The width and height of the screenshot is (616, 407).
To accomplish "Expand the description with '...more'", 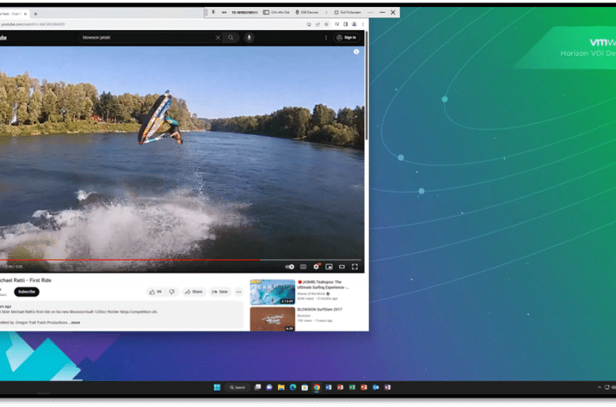I will (x=75, y=323).
